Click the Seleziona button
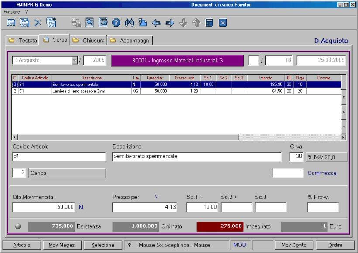This screenshot has height=253, width=358. (103, 245)
